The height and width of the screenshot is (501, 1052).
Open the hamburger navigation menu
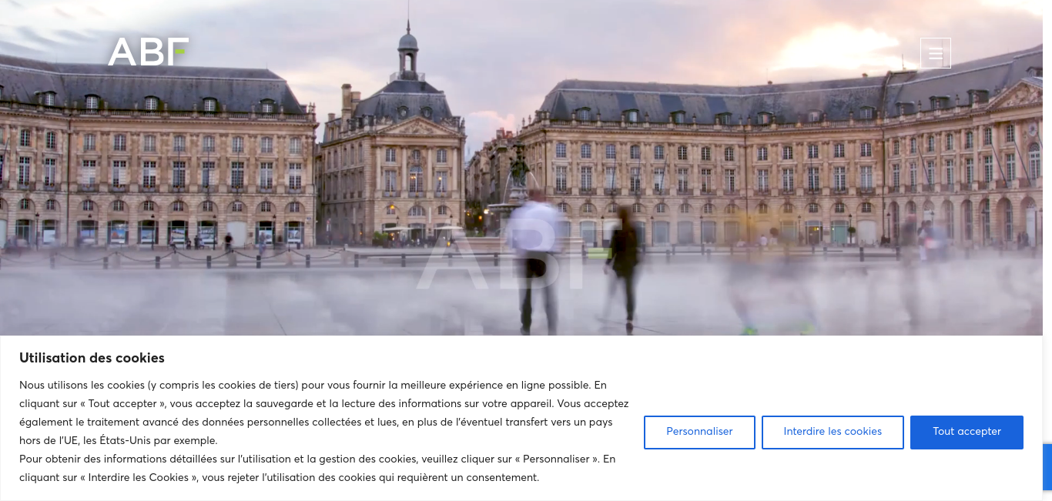tap(936, 53)
